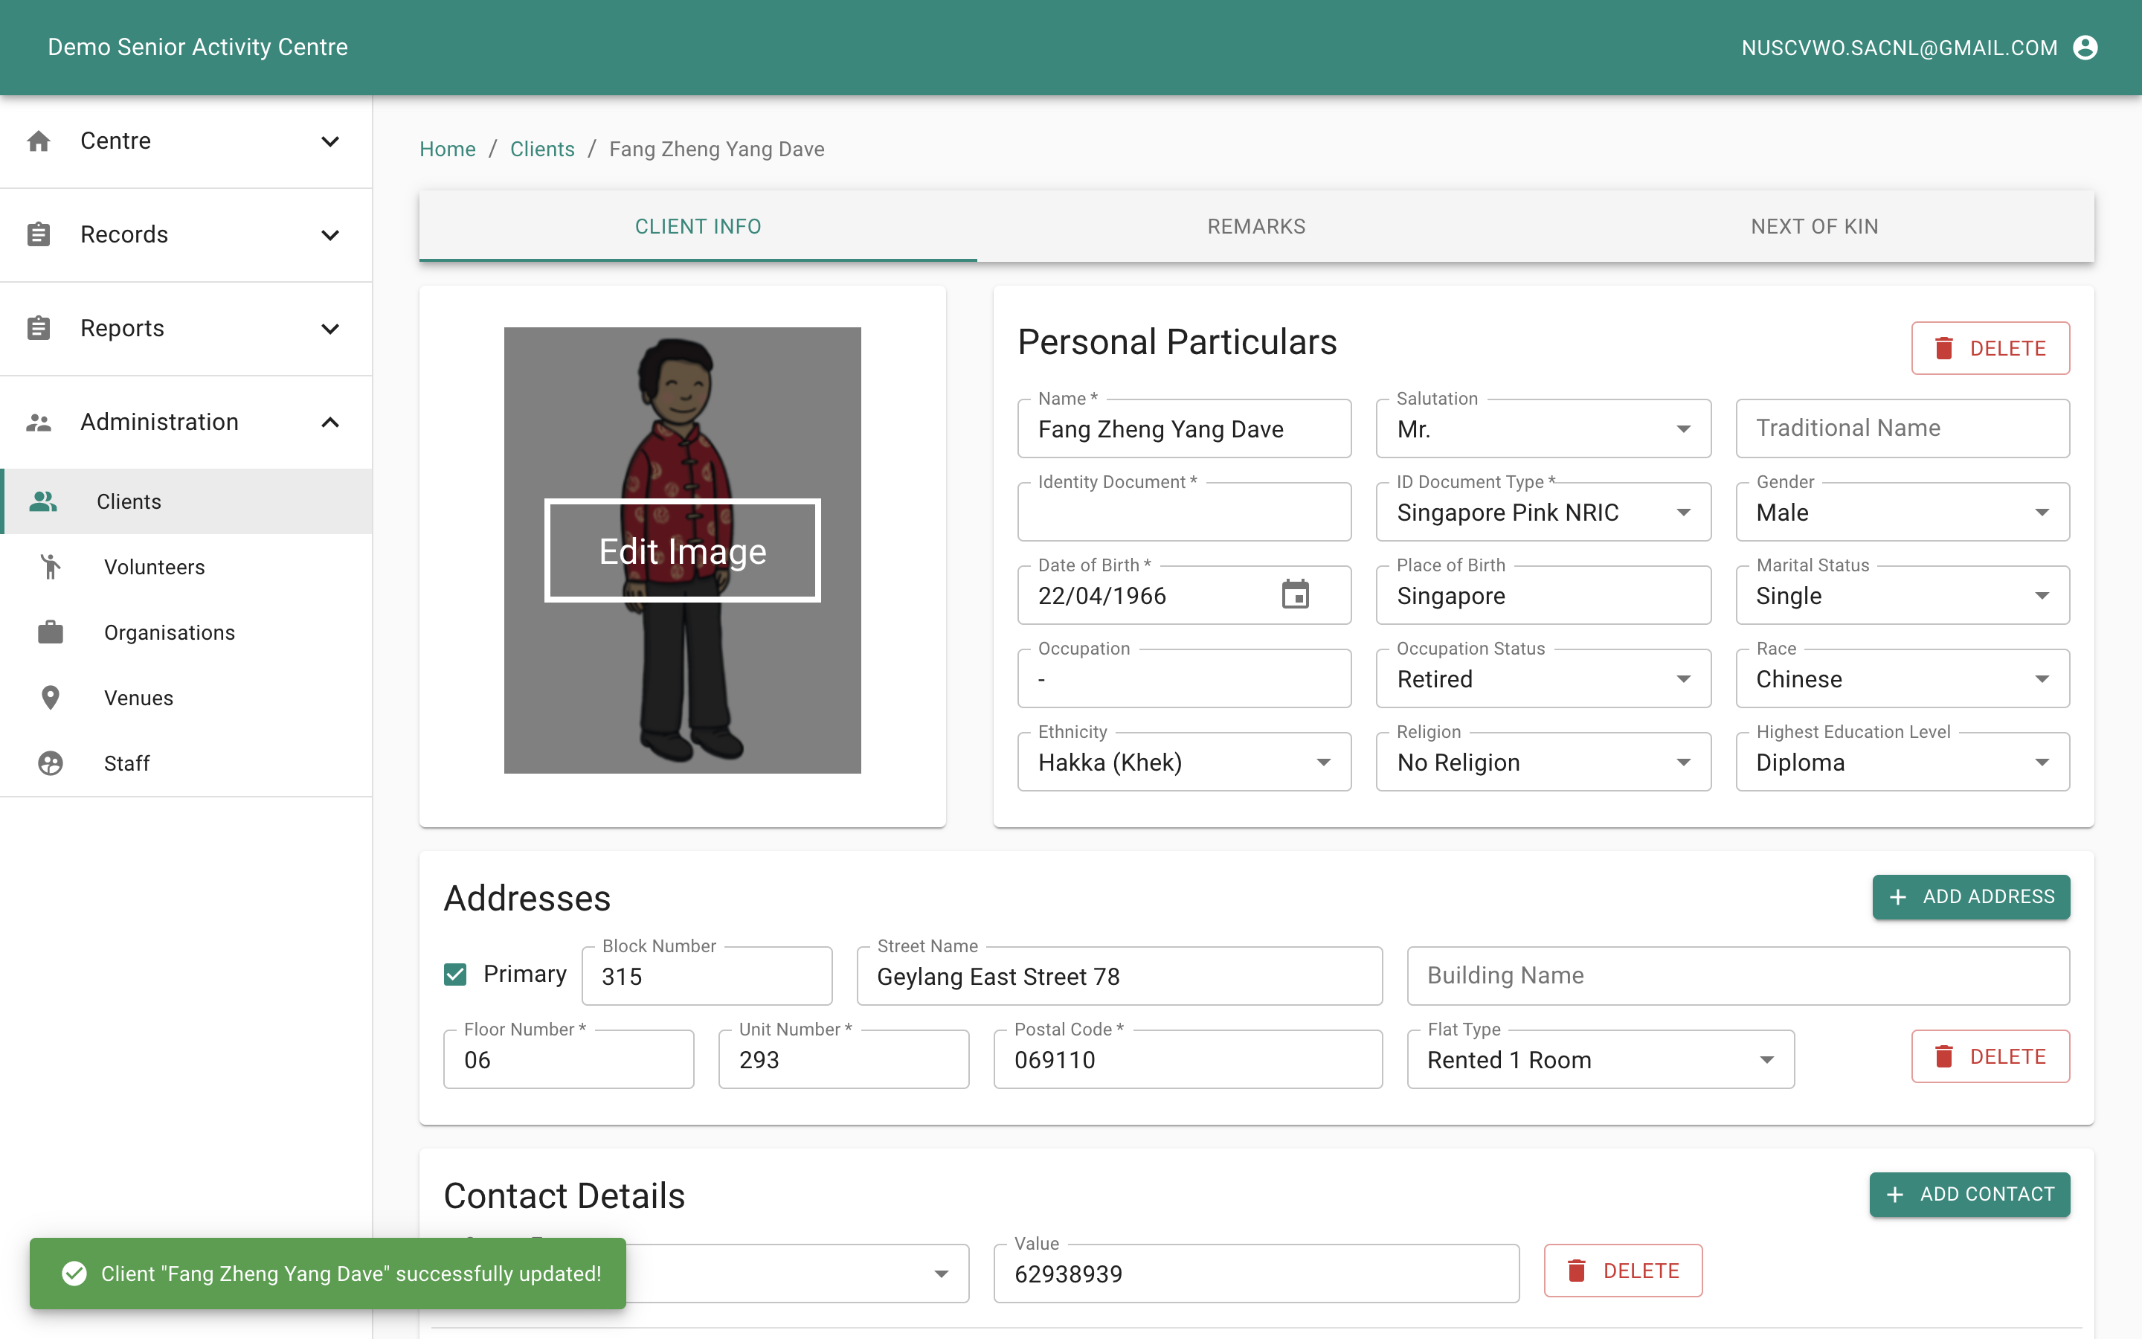Delete the contact 62938939
Image resolution: width=2142 pixels, height=1339 pixels.
coord(1622,1271)
